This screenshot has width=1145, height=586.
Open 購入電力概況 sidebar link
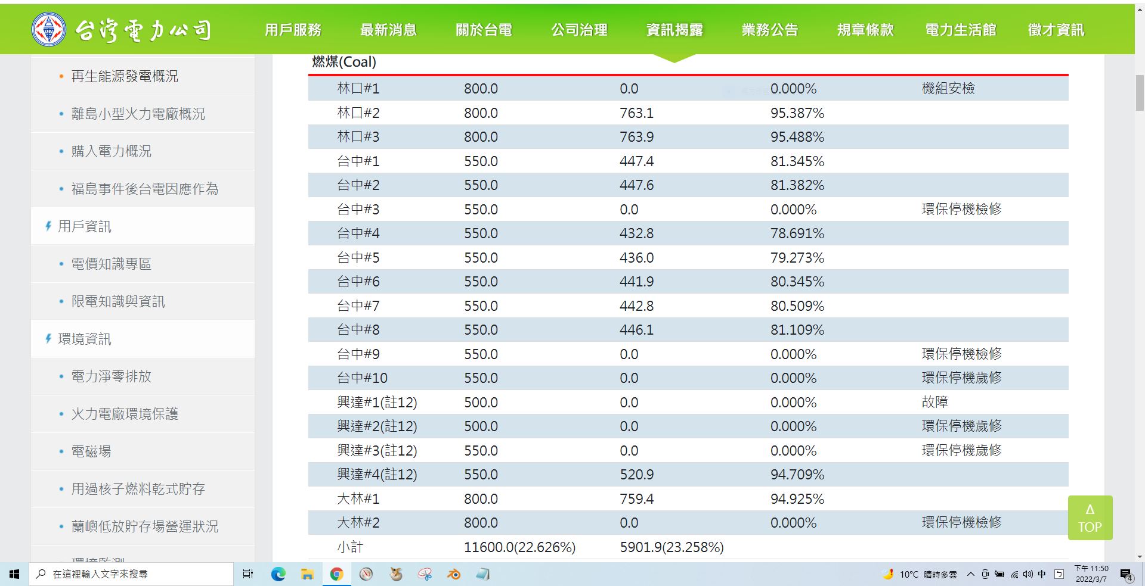click(112, 151)
